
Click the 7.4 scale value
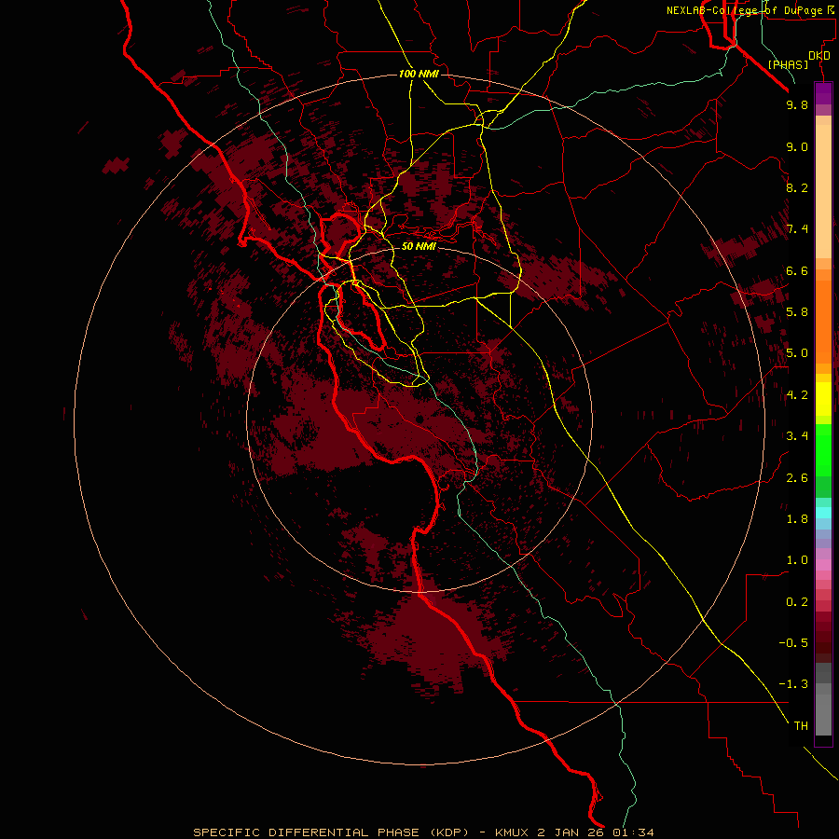point(797,229)
